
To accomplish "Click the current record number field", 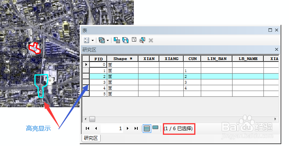I will pos(112,128).
